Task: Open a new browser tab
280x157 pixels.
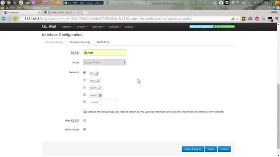Action: tap(85, 13)
